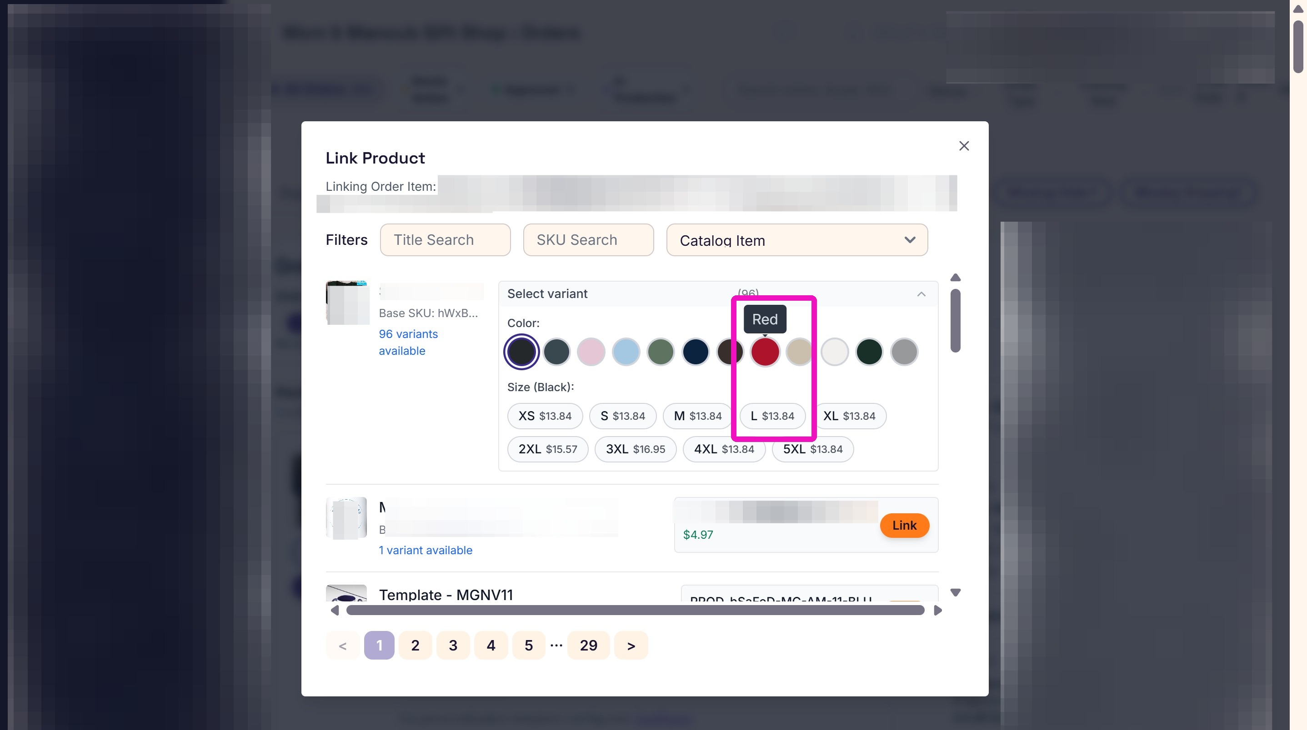Go to page 2 of results
The height and width of the screenshot is (730, 1307).
(415, 646)
